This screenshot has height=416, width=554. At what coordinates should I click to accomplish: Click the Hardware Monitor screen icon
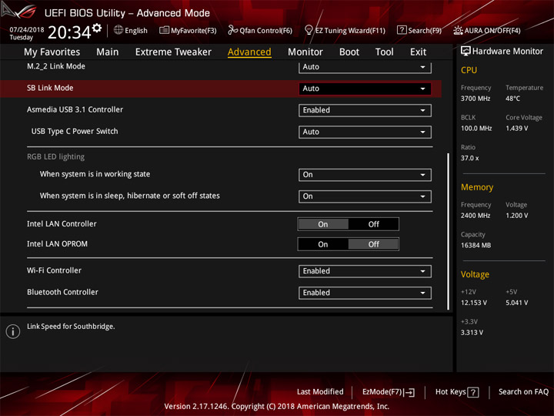click(466, 51)
